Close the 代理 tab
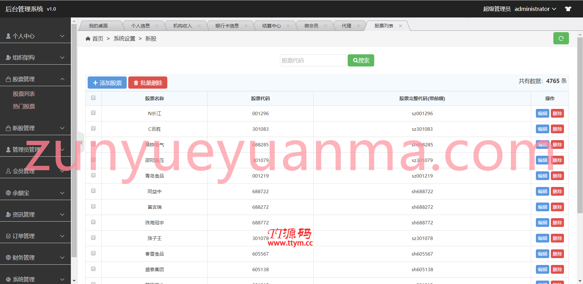The width and height of the screenshot is (583, 284). tap(358, 26)
